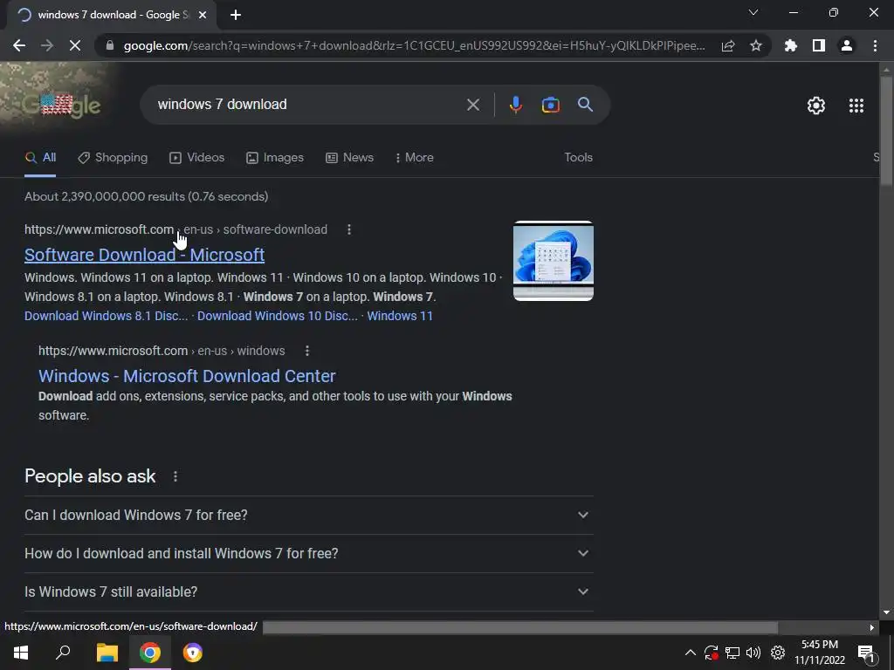Open the tab search chevron in title bar

pos(753,12)
